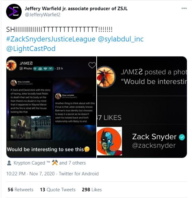Click Jeffery Warfield's purple profile avatar
192x198 pixels.
click(14, 11)
